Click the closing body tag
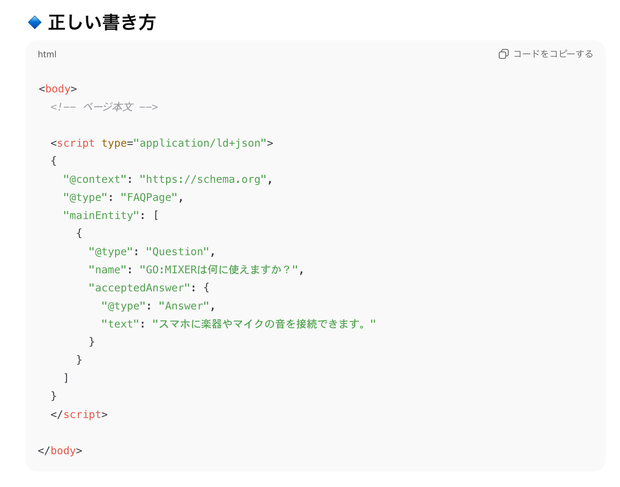Image resolution: width=620 pixels, height=487 pixels. pyautogui.click(x=60, y=450)
